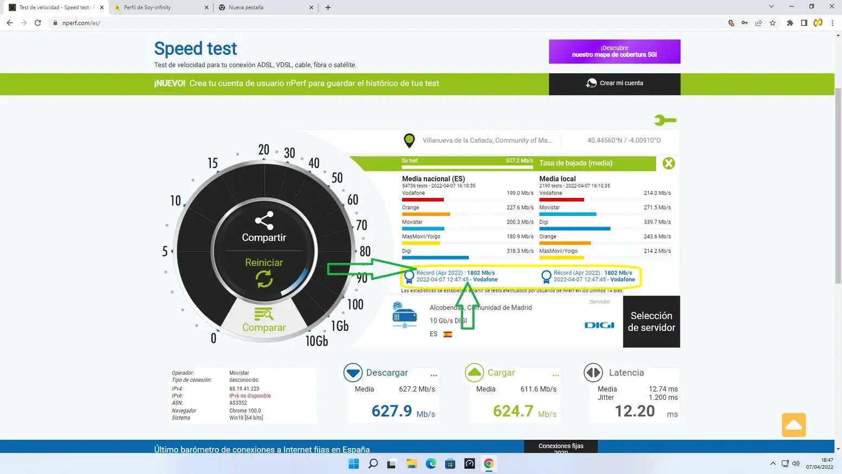Click Descubre nuestro mapa de cobertura 5G
This screenshot has width=842, height=474.
614,52
